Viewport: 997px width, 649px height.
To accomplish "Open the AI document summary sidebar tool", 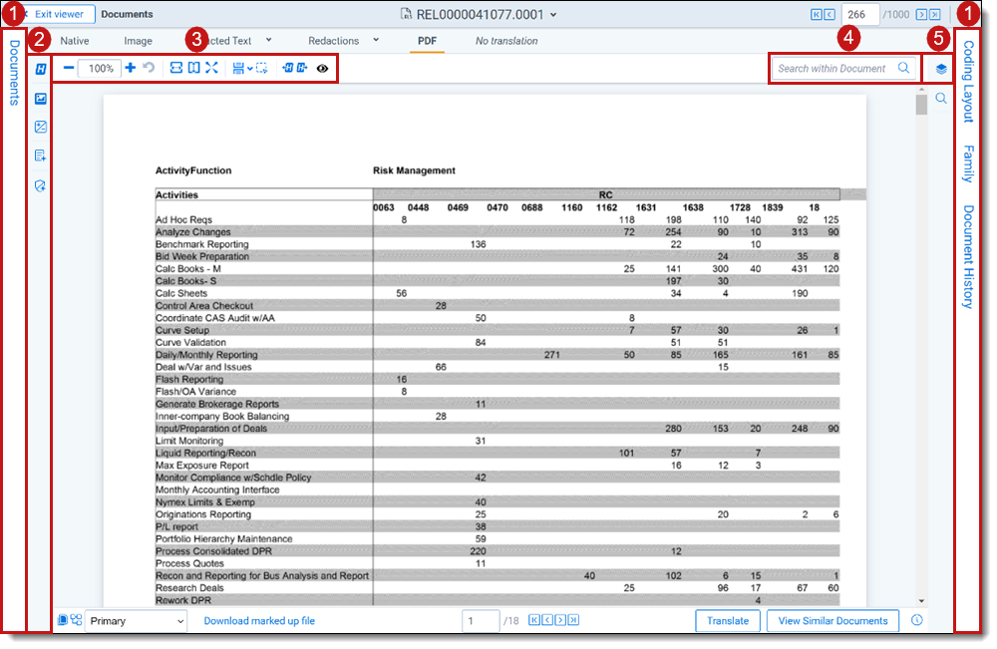I will click(41, 156).
